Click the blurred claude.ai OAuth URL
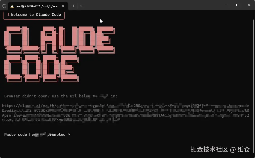 [x=125, y=113]
